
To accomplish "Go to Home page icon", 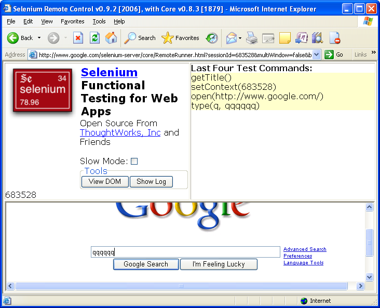I will coord(111,38).
